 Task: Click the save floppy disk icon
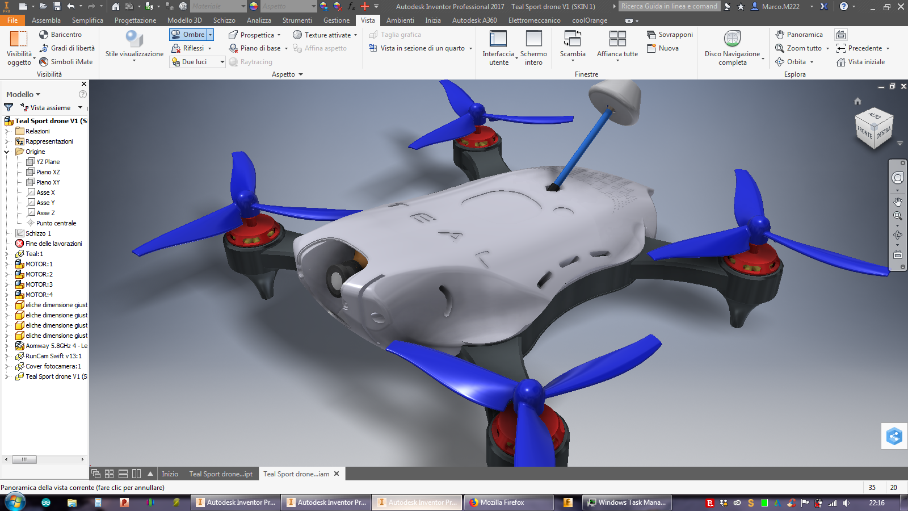coord(57,6)
